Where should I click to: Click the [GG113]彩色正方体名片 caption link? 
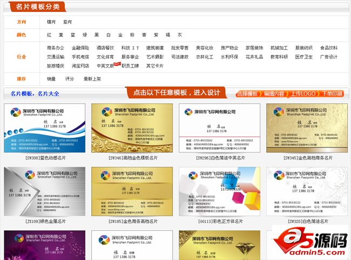pyautogui.click(x=220, y=222)
